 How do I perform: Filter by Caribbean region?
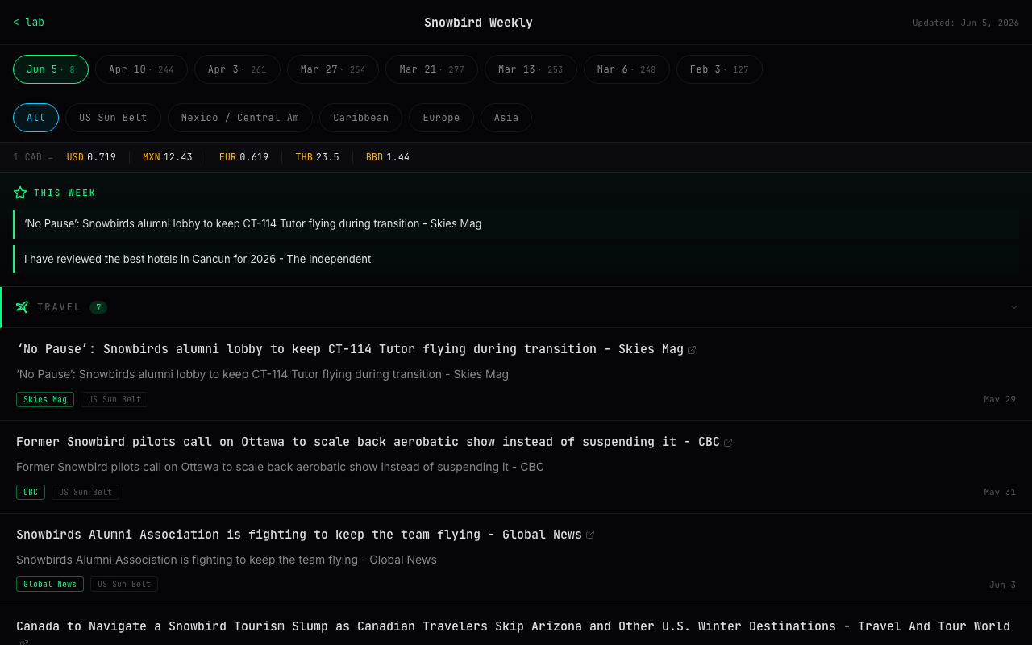pos(360,118)
